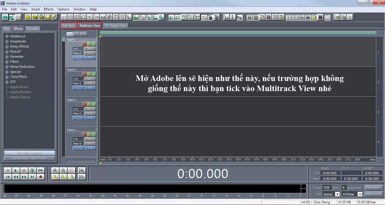Expand the Amplitude effects category
Image resolution: width=385 pixels, height=205 pixels.
(x=7, y=41)
